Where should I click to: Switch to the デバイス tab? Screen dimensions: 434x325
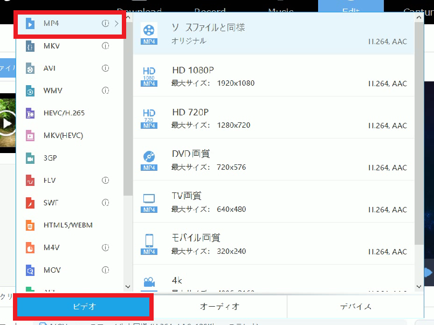pos(355,307)
